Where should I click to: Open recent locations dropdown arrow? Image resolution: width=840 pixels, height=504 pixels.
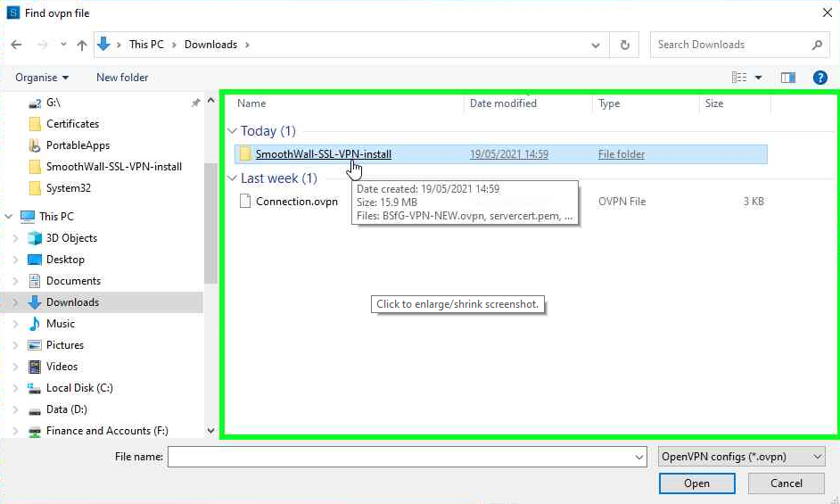point(63,45)
